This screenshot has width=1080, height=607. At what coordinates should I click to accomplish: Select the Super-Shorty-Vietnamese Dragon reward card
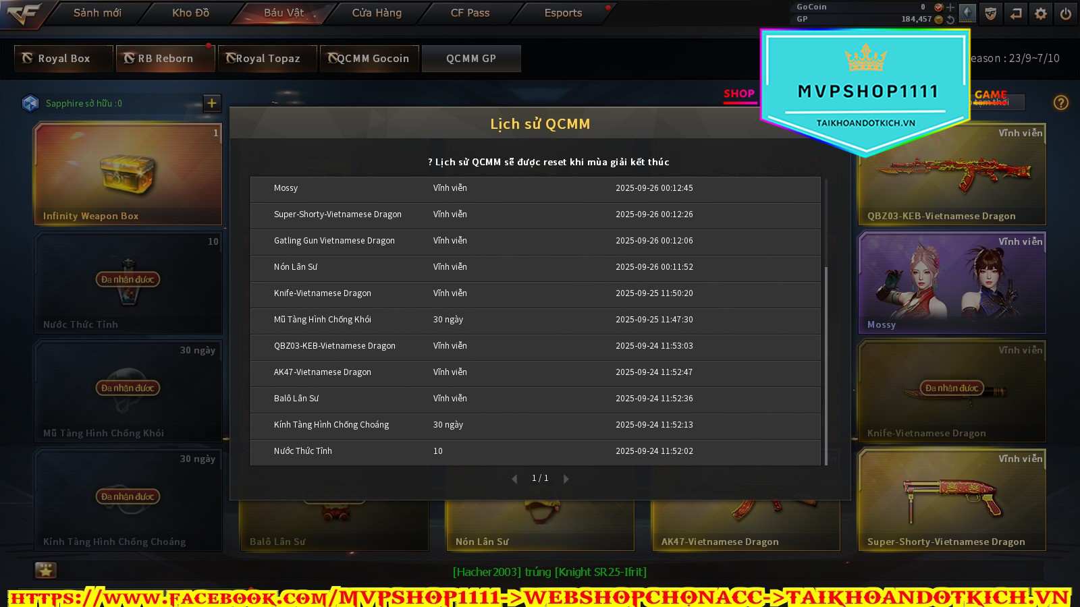click(952, 500)
